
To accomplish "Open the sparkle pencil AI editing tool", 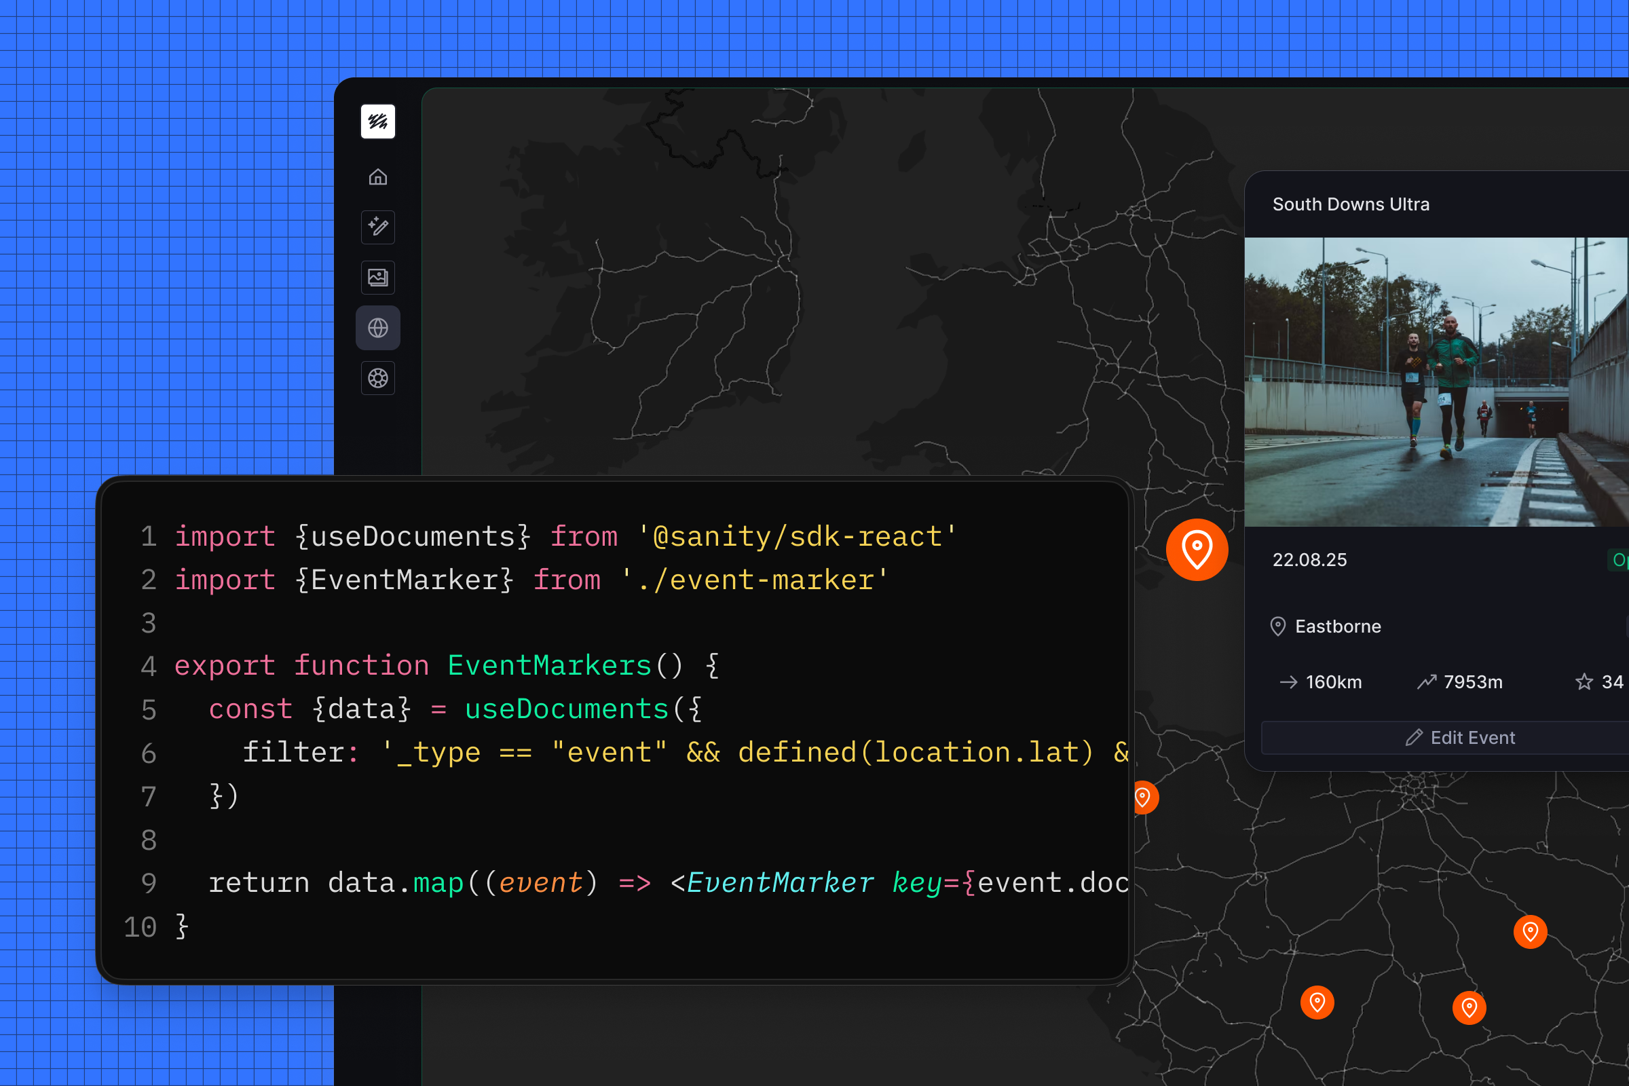I will [377, 227].
